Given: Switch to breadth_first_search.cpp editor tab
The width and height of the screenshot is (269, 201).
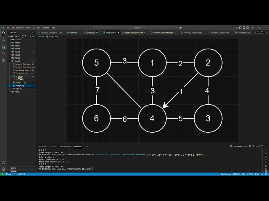Looking at the screenshot, I should pos(163,33).
